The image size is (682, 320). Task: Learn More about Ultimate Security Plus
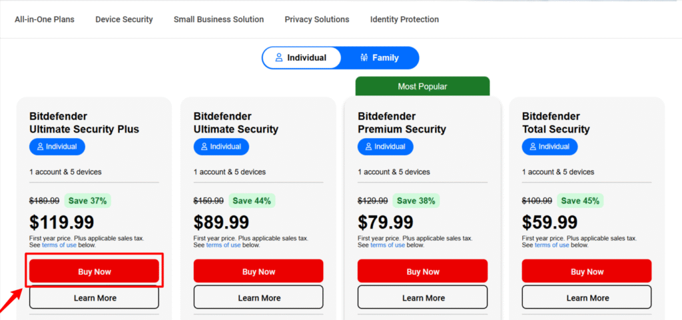click(x=94, y=298)
